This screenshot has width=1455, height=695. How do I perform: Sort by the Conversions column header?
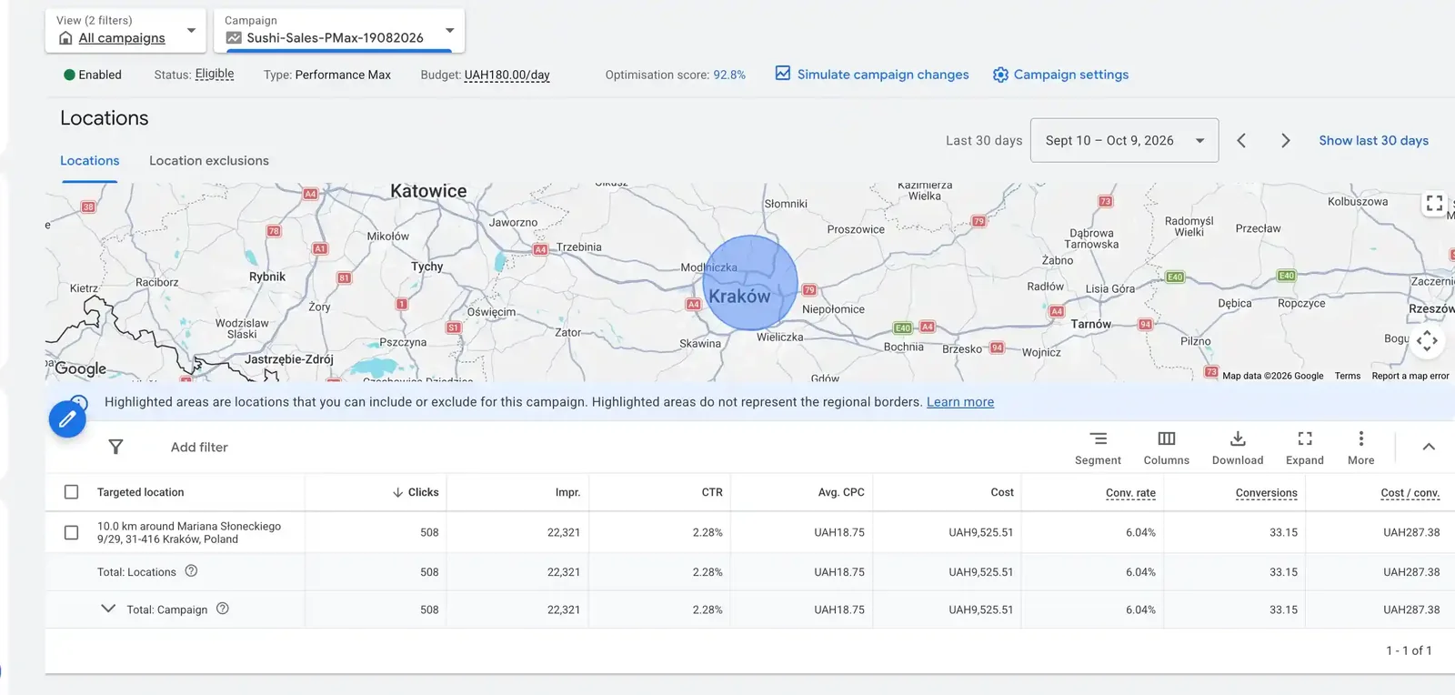[1266, 493]
